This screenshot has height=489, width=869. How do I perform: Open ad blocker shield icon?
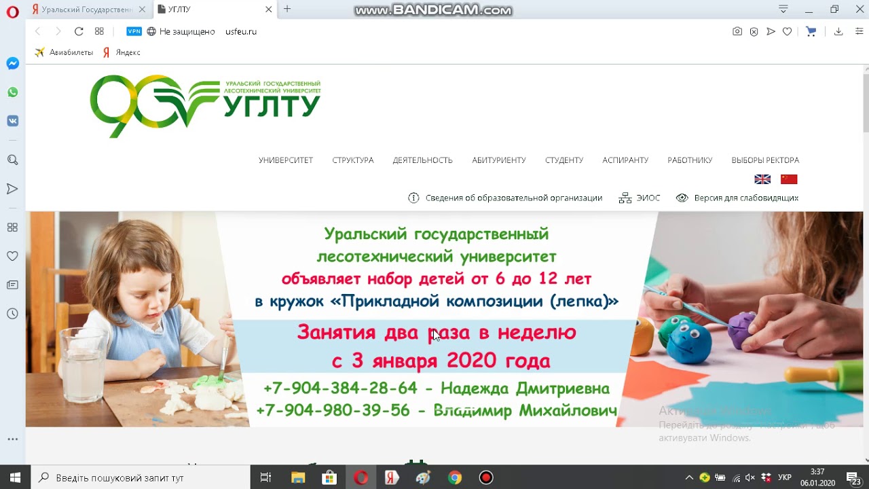tap(754, 31)
